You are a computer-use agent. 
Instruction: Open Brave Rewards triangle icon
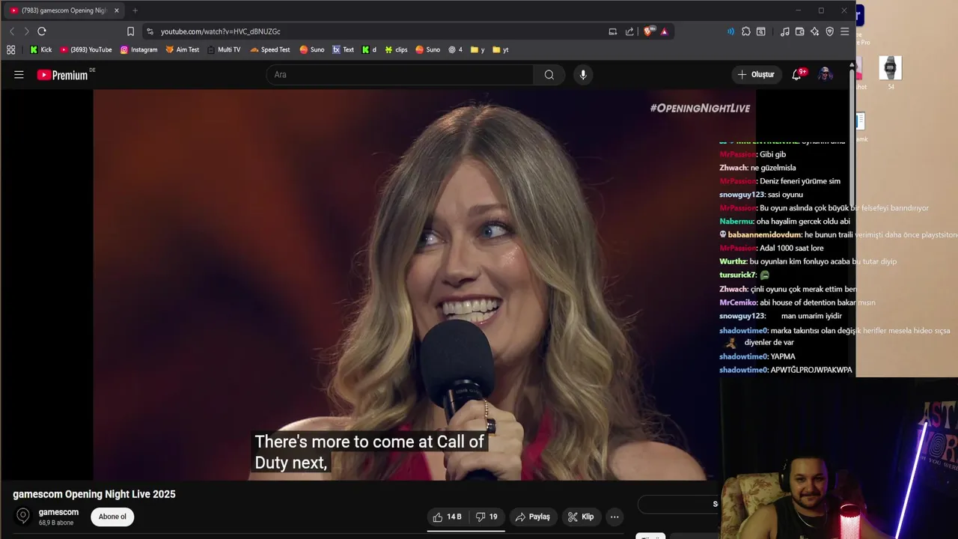tap(664, 31)
